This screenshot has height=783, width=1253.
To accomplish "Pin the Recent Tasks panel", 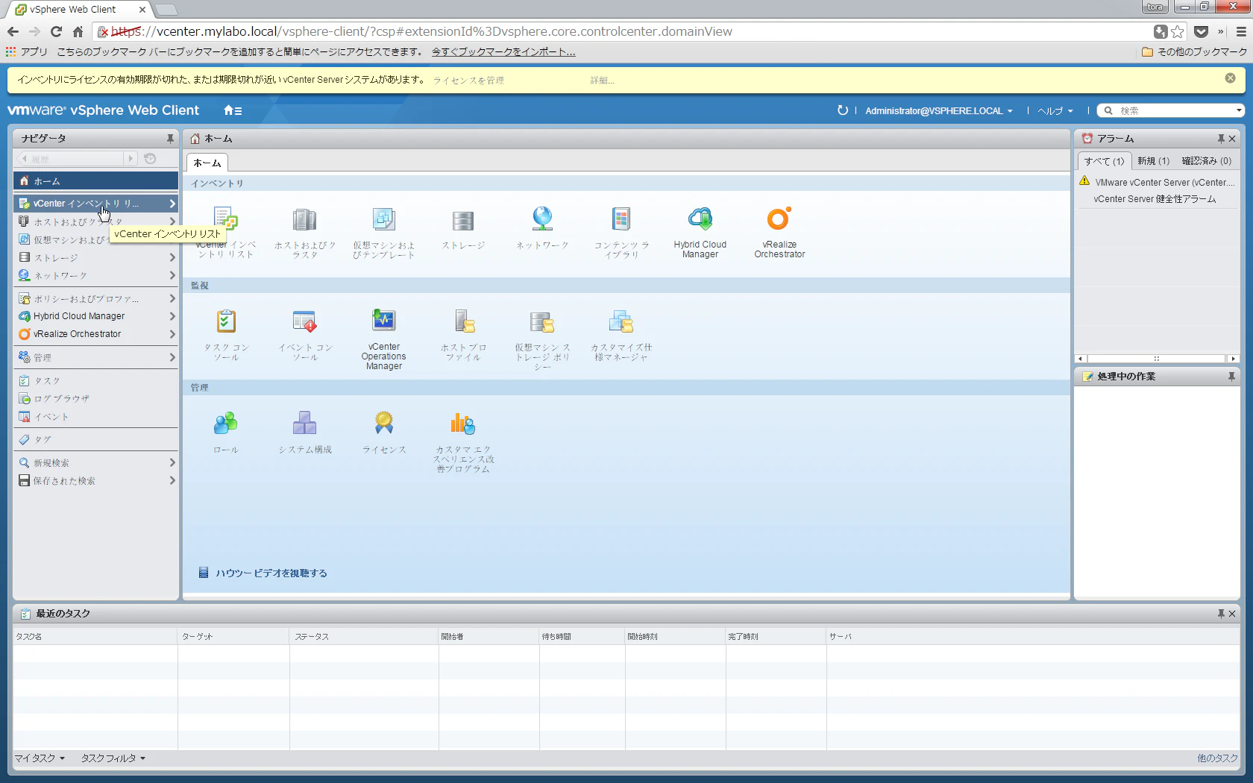I will pyautogui.click(x=1221, y=614).
